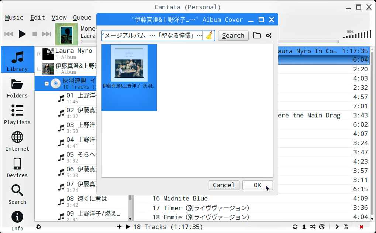Screen dimensions: 376x233
Task: Select queue track 18 Emmie
Action: tap(251, 217)
